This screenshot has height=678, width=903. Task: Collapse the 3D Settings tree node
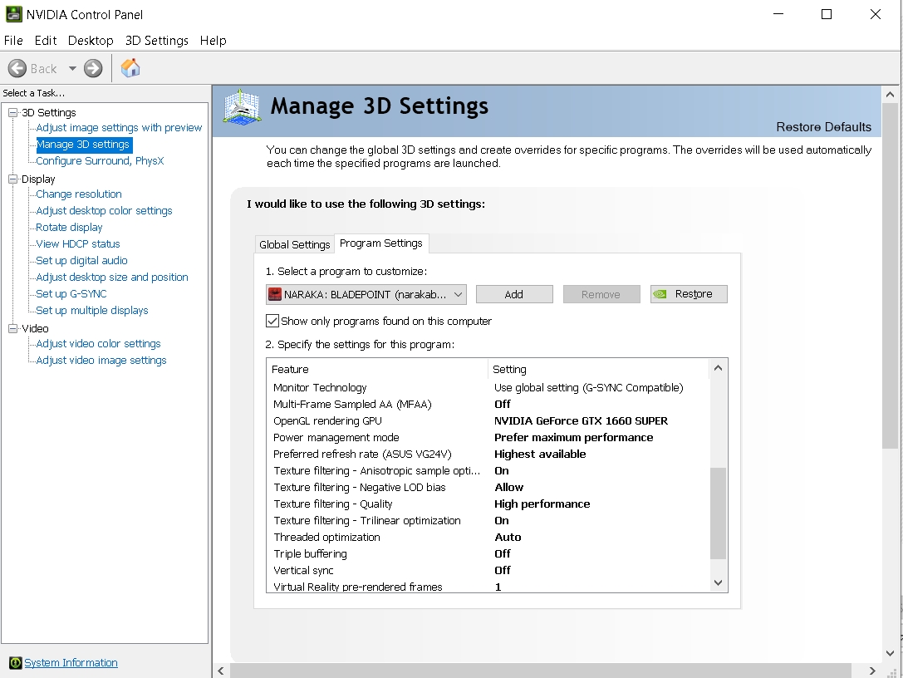(12, 113)
